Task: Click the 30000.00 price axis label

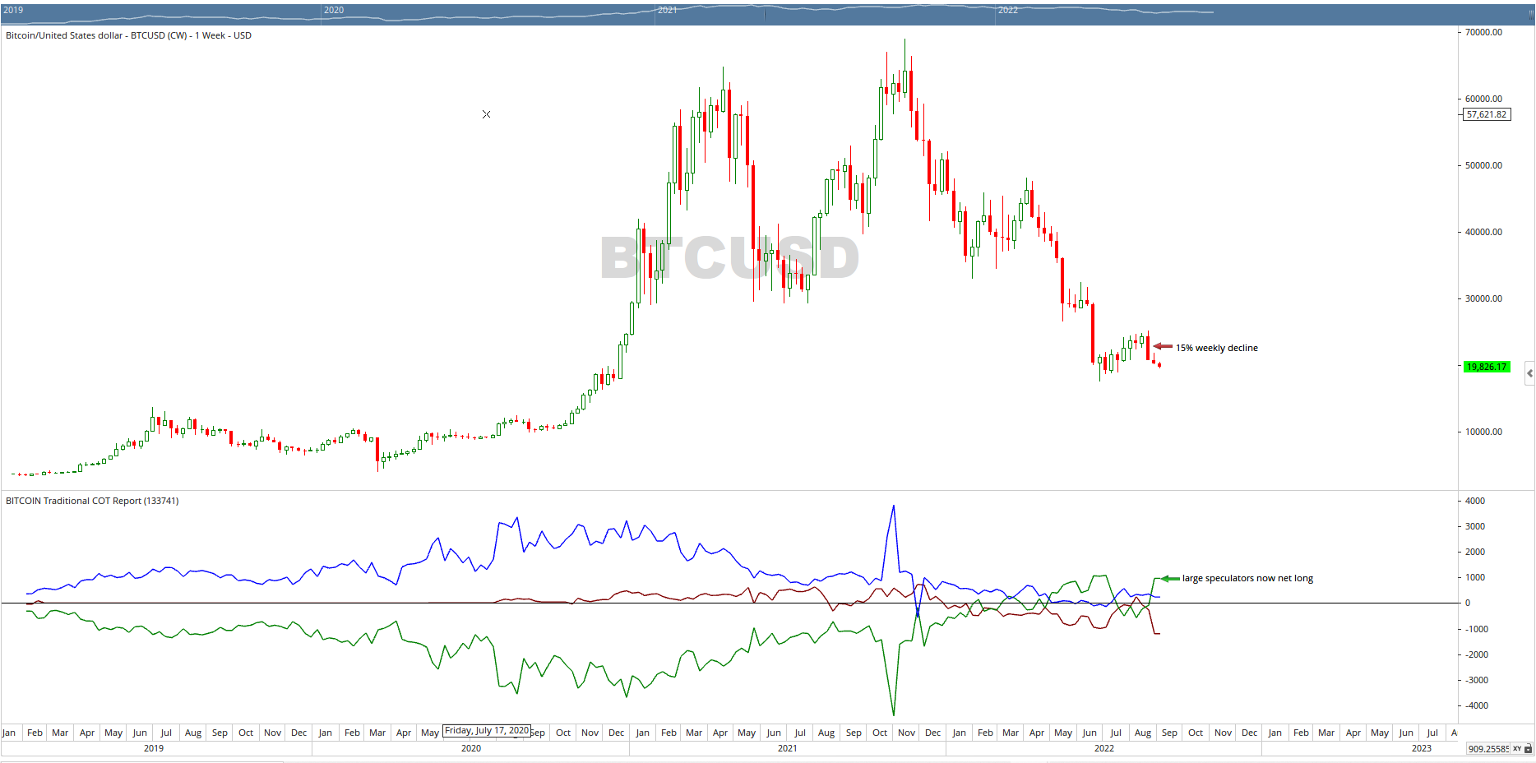Action: [x=1483, y=298]
